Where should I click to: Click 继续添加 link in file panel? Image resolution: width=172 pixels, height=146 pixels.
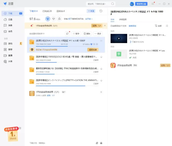tap(132, 26)
